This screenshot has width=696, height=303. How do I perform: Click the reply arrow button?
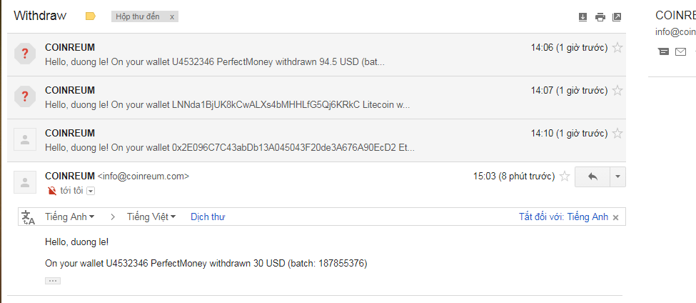592,177
